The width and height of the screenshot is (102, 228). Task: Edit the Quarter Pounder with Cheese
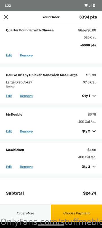click(9, 55)
